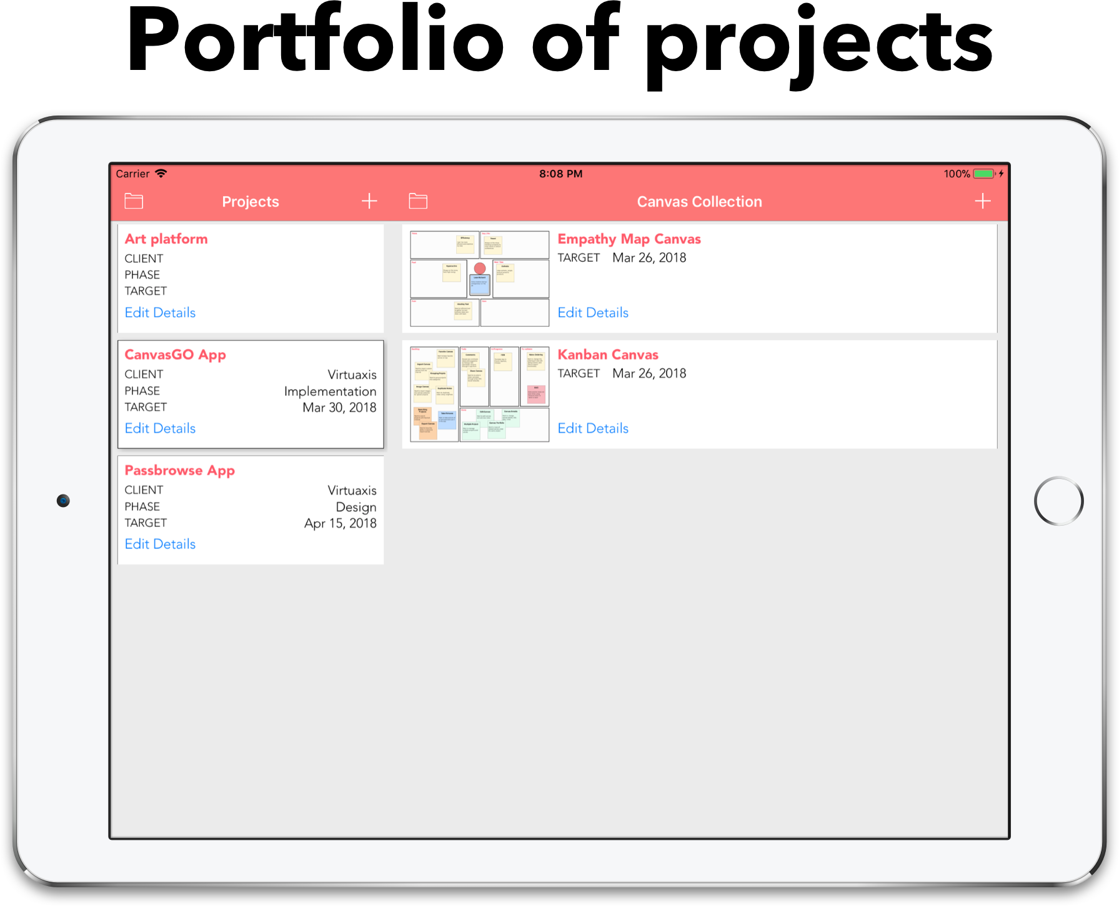Image resolution: width=1119 pixels, height=906 pixels.
Task: Open the Empathy Map Canvas thumbnail preview
Action: coord(479,278)
